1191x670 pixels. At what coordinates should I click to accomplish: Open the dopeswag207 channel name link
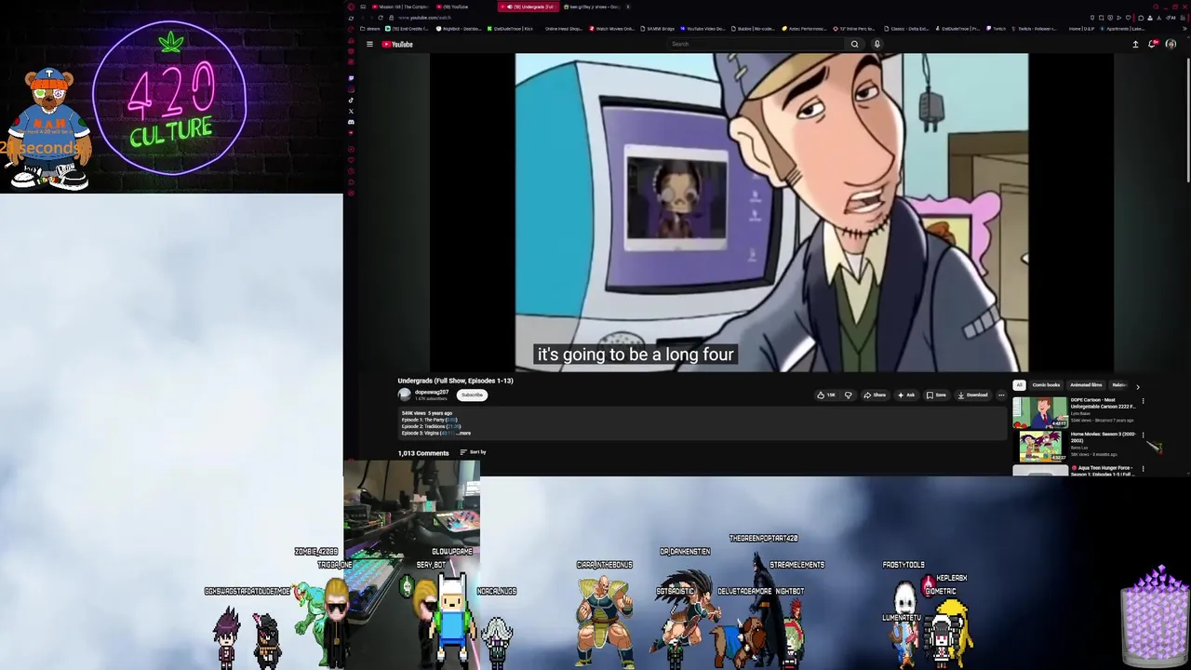point(432,392)
